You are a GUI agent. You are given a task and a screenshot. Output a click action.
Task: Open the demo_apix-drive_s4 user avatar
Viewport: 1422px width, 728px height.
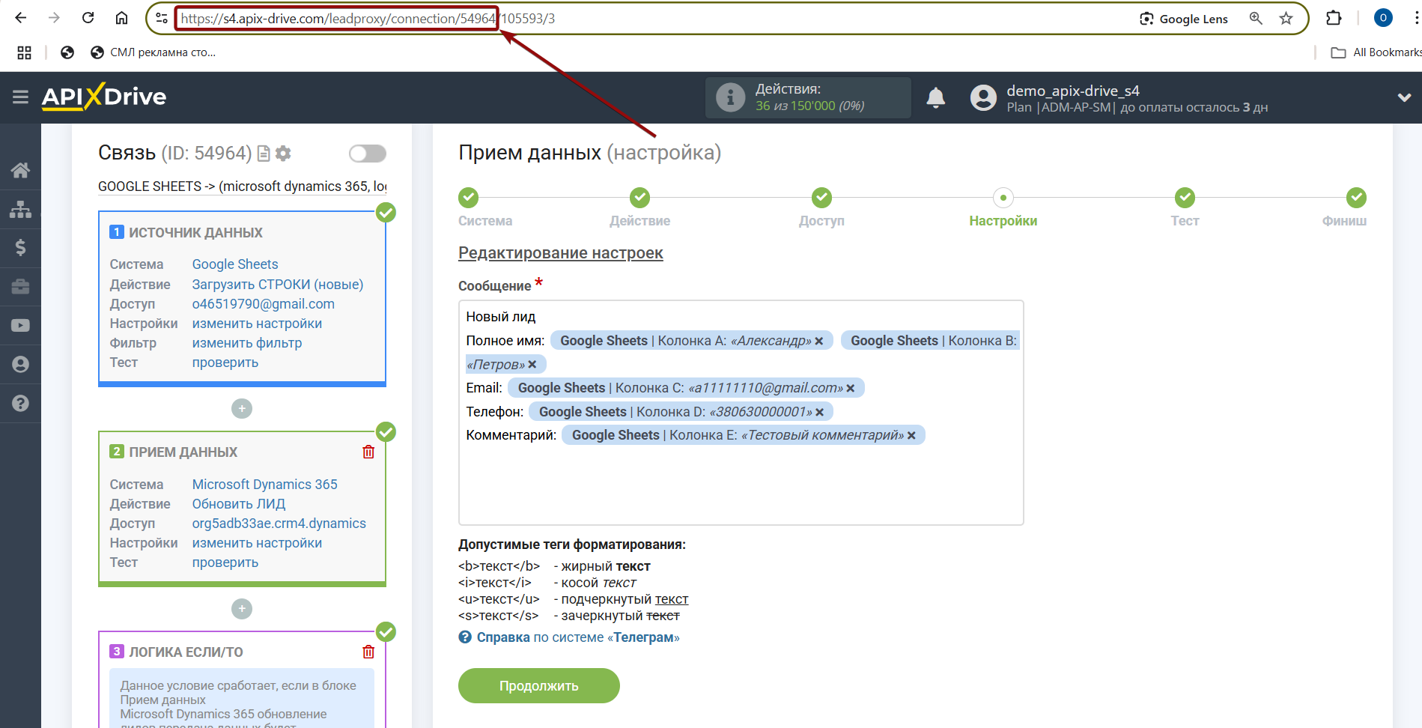click(x=983, y=97)
